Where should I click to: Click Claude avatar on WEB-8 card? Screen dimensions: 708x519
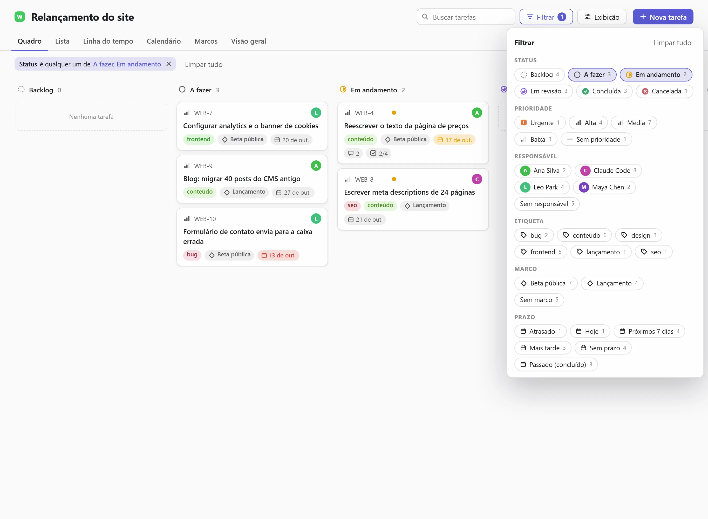coord(476,179)
